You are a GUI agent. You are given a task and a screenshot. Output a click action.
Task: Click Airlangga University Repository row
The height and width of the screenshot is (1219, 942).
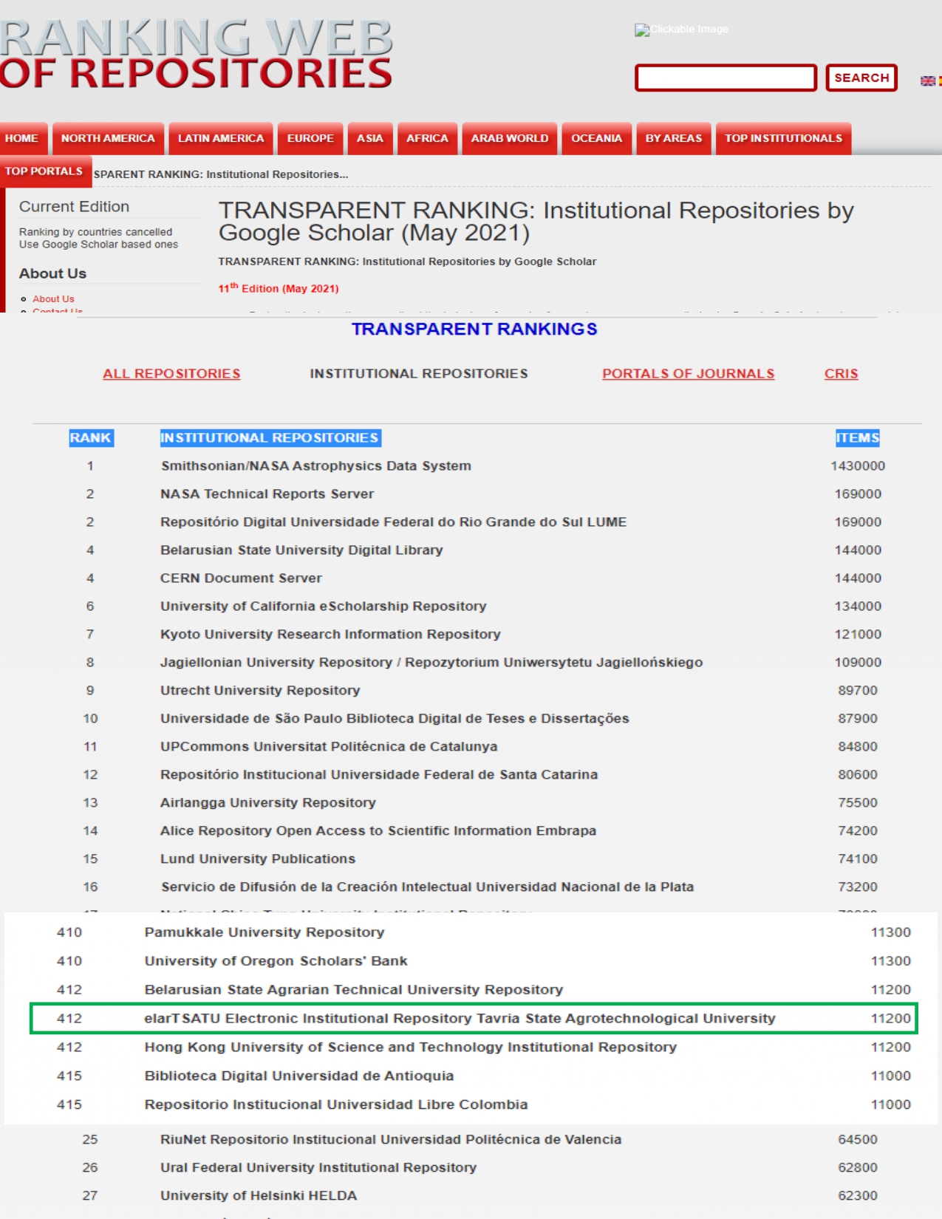coord(477,803)
